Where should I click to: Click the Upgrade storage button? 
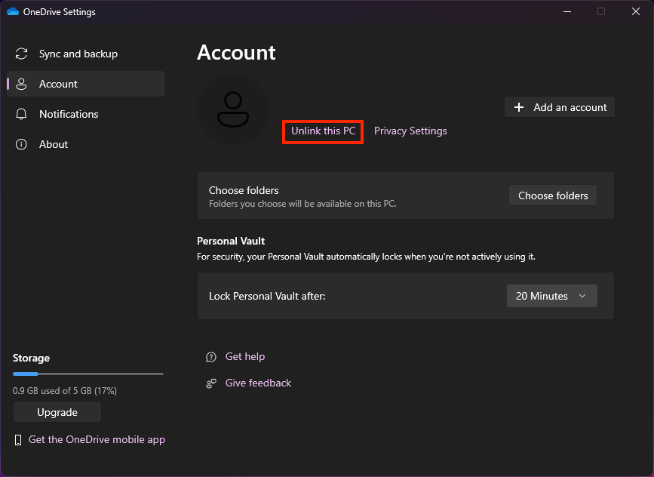(x=57, y=412)
